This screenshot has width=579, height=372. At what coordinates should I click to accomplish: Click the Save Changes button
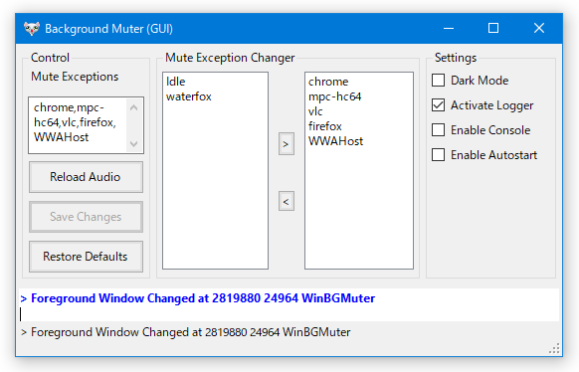click(86, 217)
